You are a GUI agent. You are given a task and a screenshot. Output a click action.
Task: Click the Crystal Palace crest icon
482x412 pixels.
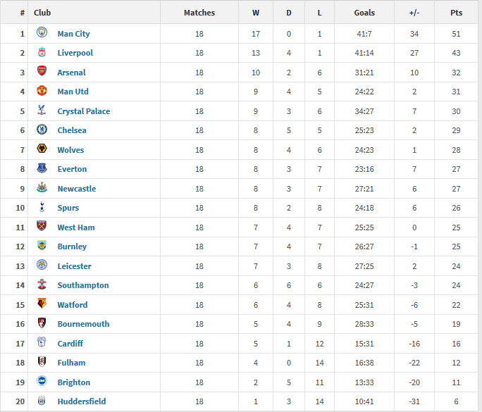[42, 111]
